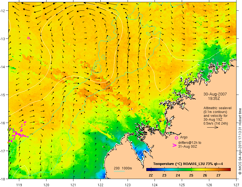The width and height of the screenshot is (242, 187).
Task: Click longitude axis label '119'
Action: 19,185
